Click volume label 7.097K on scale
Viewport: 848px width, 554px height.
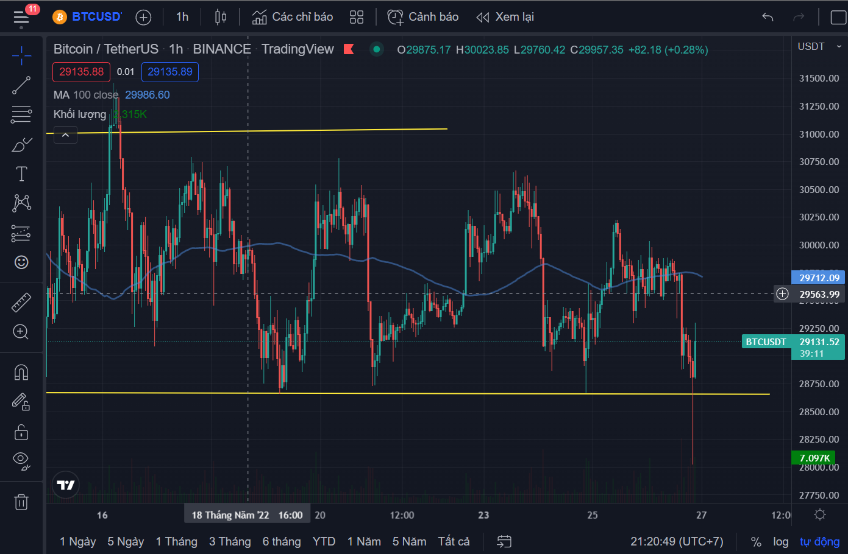(x=813, y=458)
